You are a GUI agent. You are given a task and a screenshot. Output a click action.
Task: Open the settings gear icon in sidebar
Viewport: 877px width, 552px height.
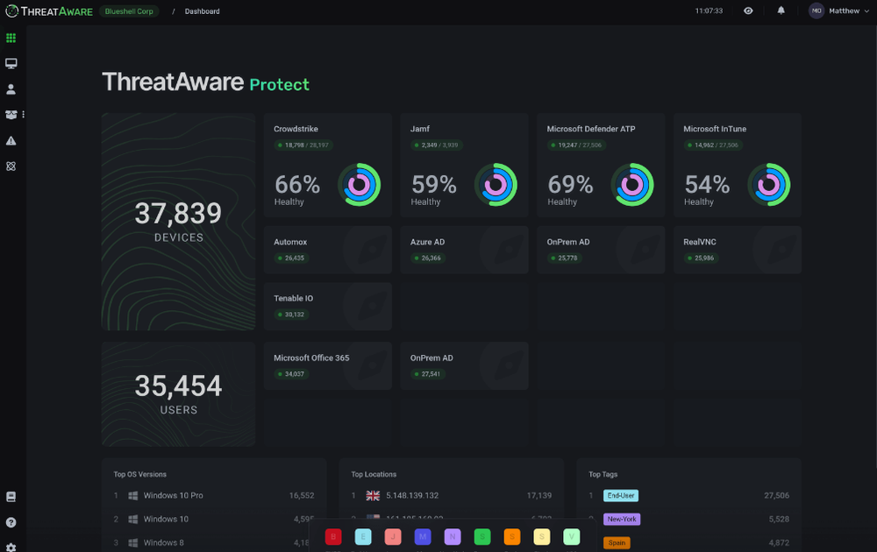click(x=11, y=547)
